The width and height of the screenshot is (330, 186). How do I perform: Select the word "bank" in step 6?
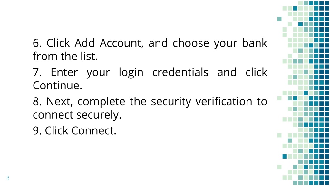click(255, 43)
